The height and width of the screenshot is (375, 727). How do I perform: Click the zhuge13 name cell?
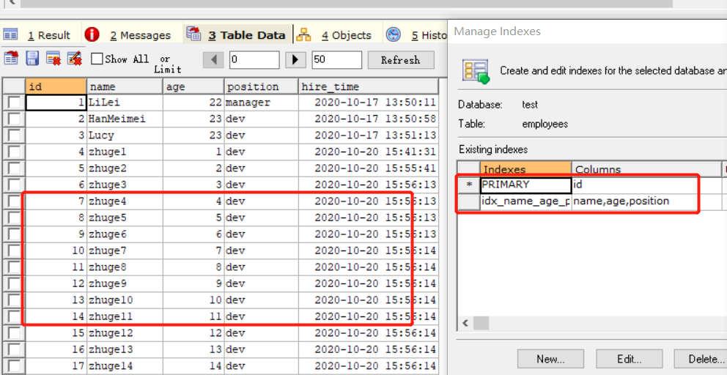(125, 349)
